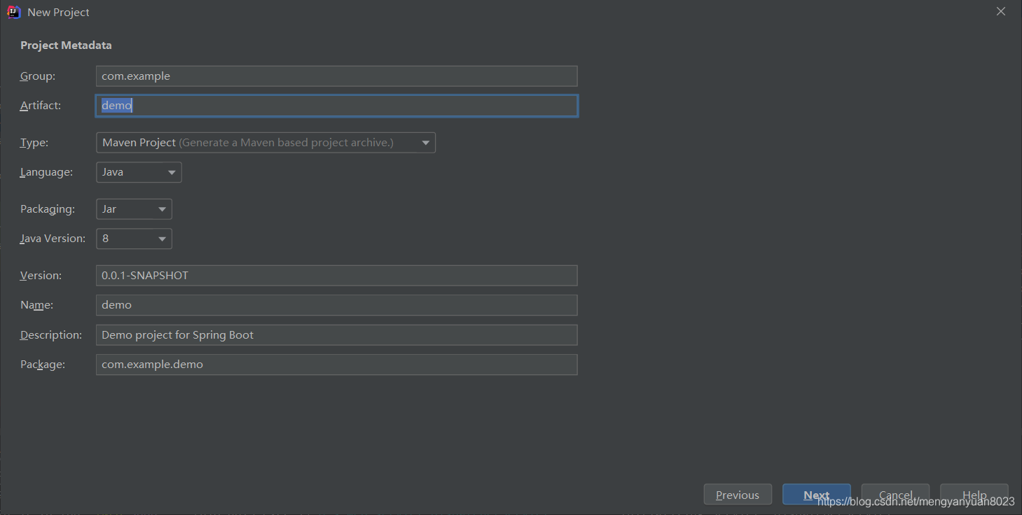
Task: Click the Project Metadata heading
Action: (x=66, y=45)
